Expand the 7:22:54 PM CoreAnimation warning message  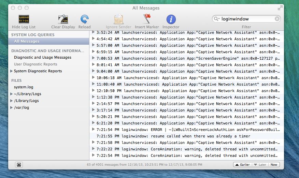click(x=93, y=155)
